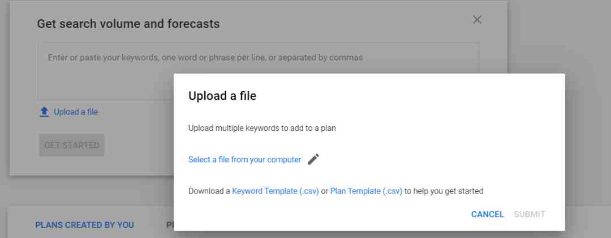
Task: Cancel the Upload a file dialog
Action: tap(488, 214)
